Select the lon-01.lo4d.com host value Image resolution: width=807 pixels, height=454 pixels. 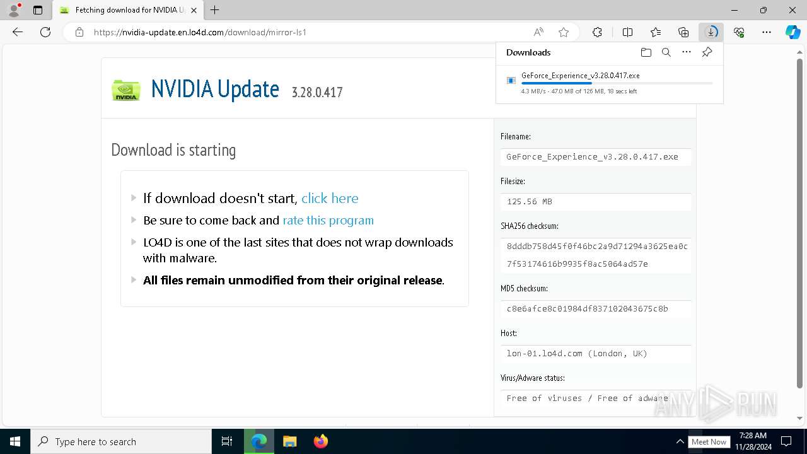[596, 354]
